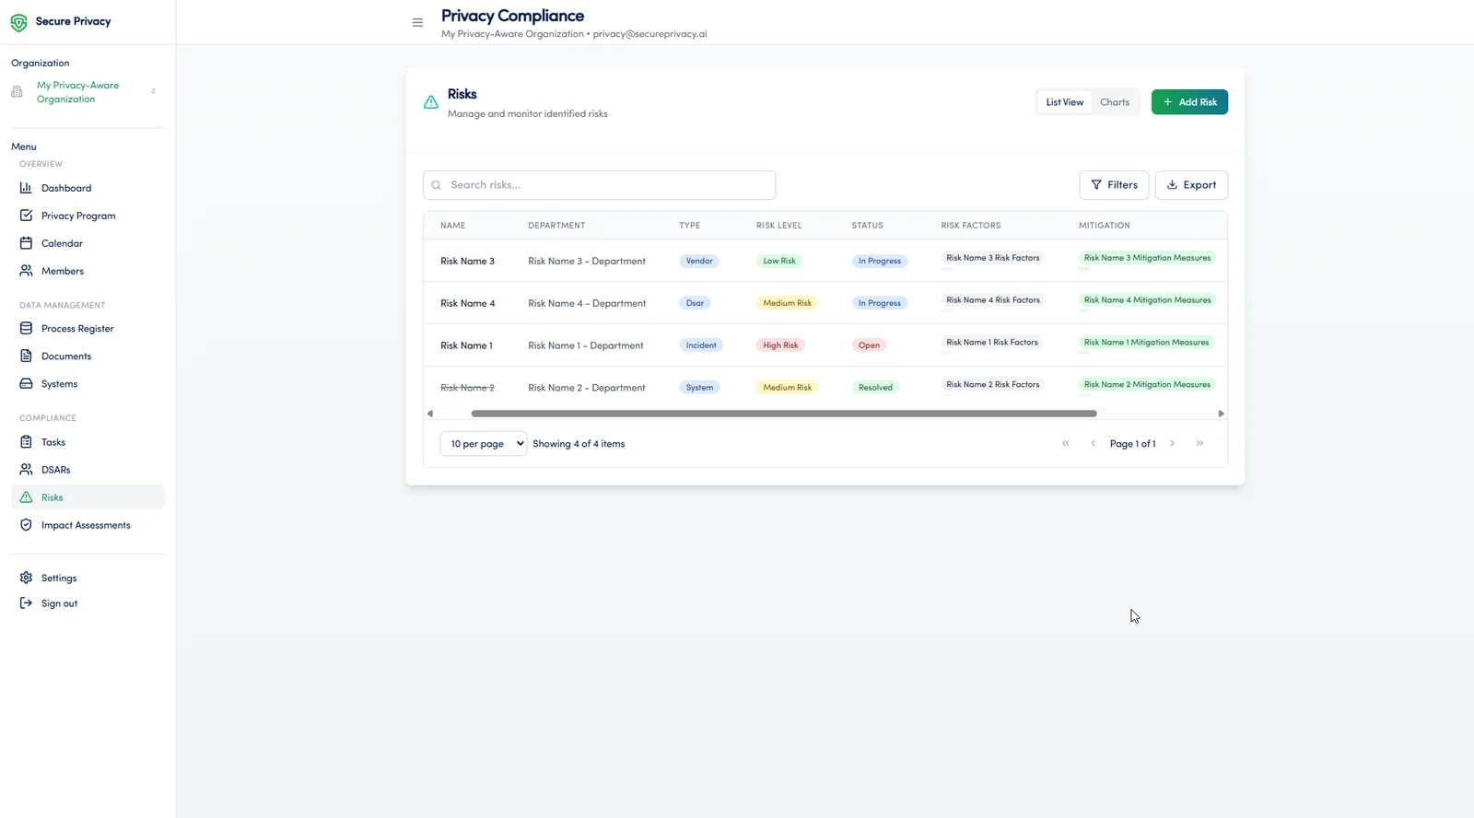The width and height of the screenshot is (1474, 818).
Task: Open Privacy Program from the sidebar
Action: point(88,216)
